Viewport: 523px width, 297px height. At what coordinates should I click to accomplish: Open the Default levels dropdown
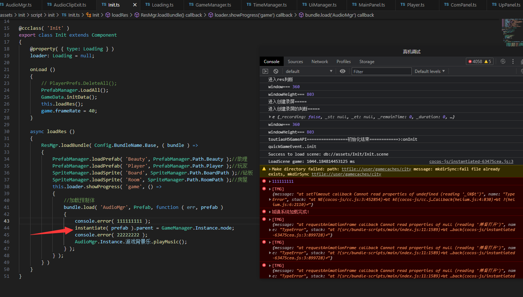pos(430,71)
